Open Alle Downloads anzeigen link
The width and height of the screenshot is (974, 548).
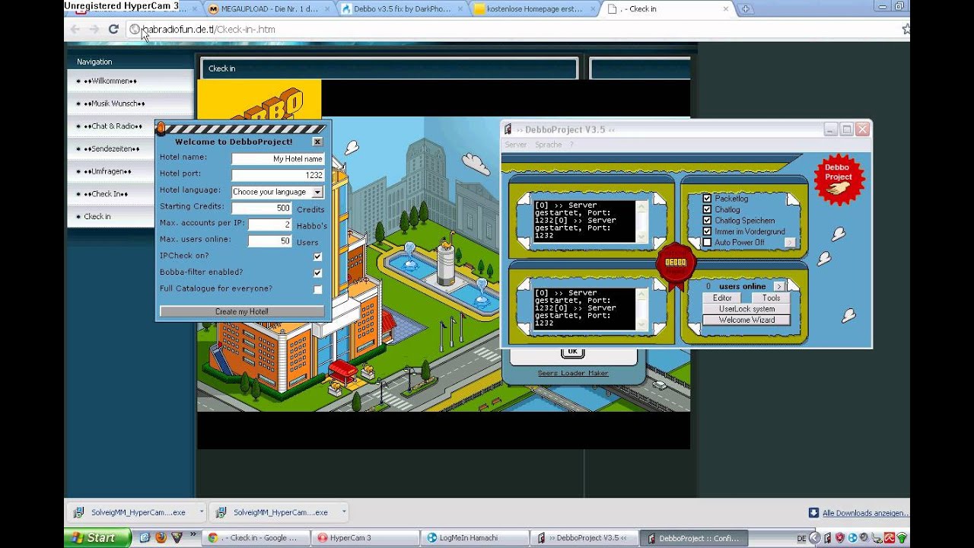tap(864, 513)
